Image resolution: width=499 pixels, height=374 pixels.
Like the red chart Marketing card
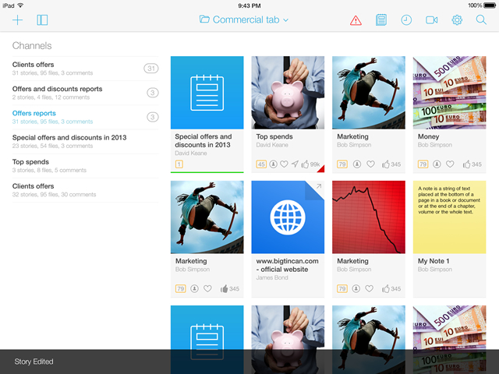[x=391, y=289]
